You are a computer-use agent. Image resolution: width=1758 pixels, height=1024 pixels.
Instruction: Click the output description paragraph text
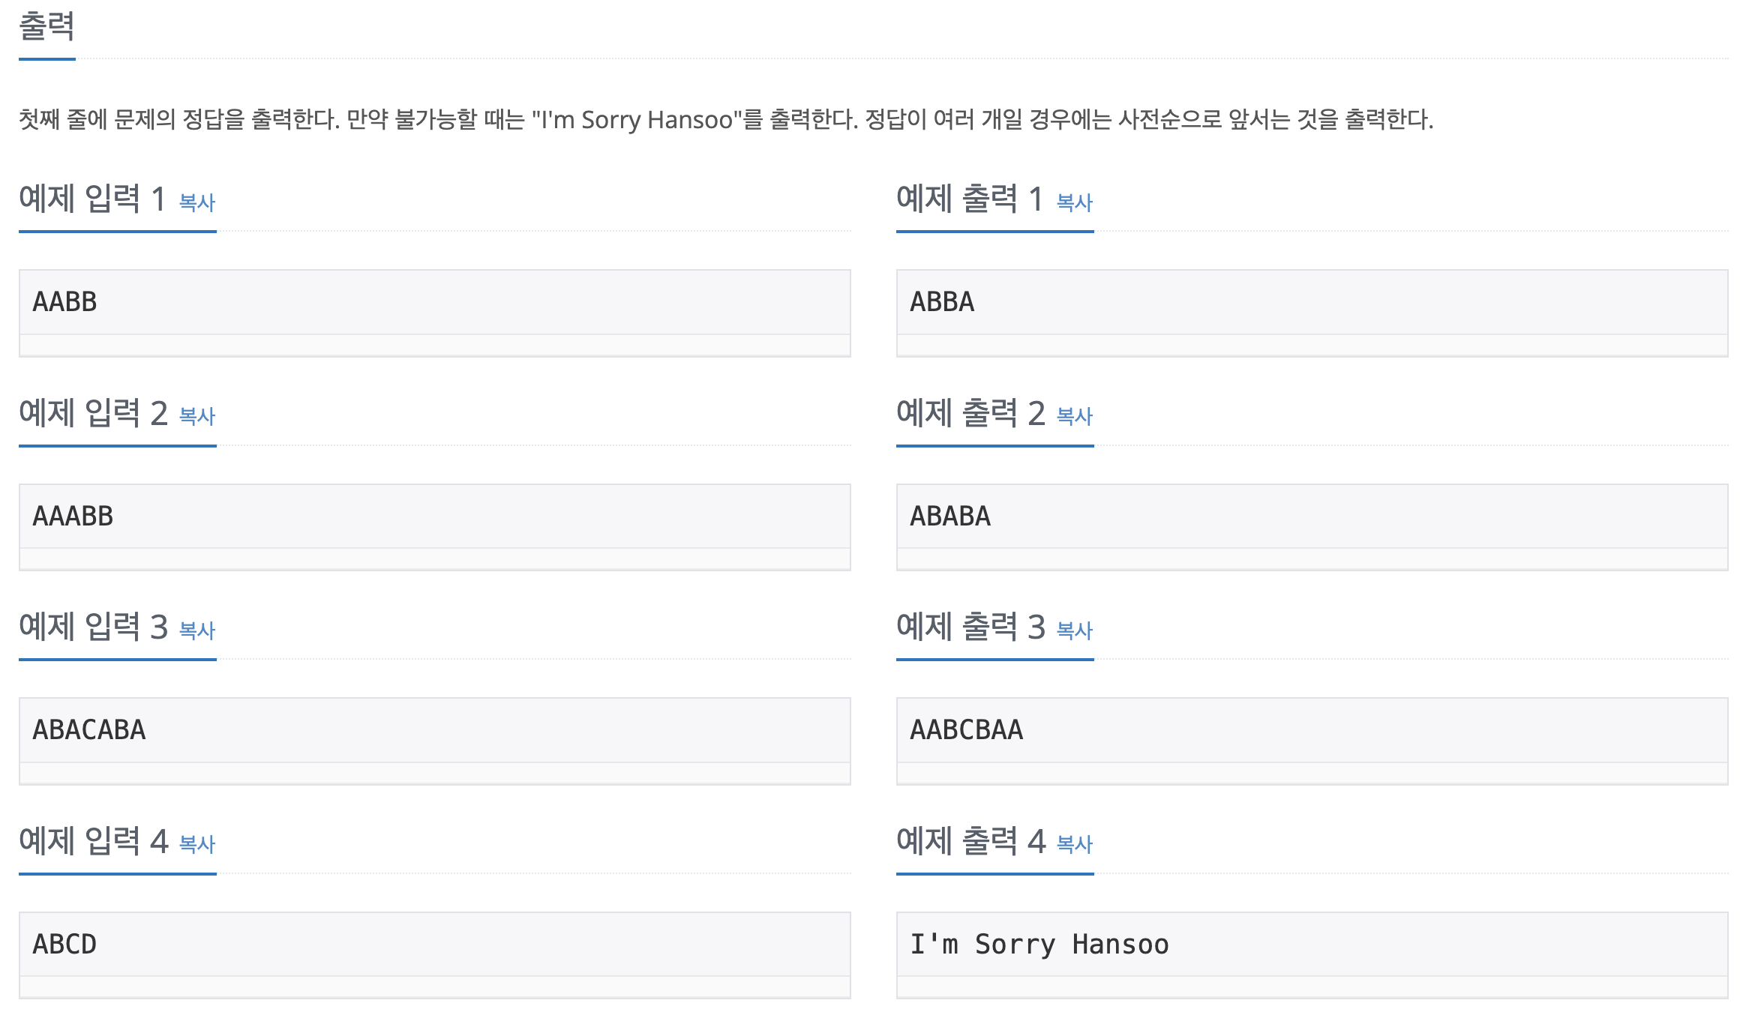coord(726,119)
